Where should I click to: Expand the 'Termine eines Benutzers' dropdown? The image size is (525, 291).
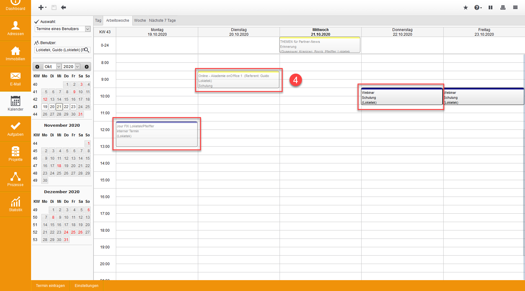point(88,29)
